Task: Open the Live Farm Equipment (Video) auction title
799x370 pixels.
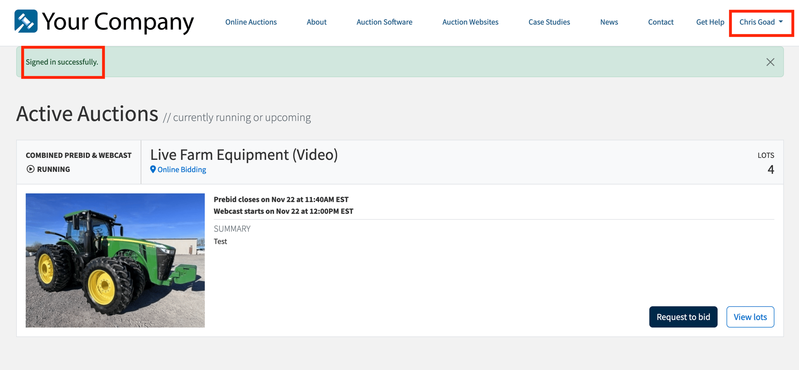Action: 244,155
